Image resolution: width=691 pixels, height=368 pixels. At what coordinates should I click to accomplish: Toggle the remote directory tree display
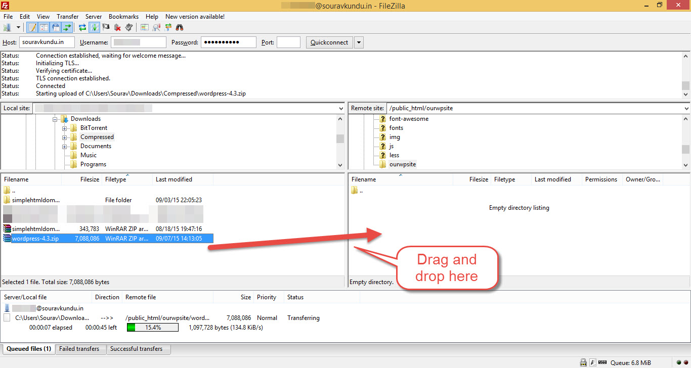[56, 27]
